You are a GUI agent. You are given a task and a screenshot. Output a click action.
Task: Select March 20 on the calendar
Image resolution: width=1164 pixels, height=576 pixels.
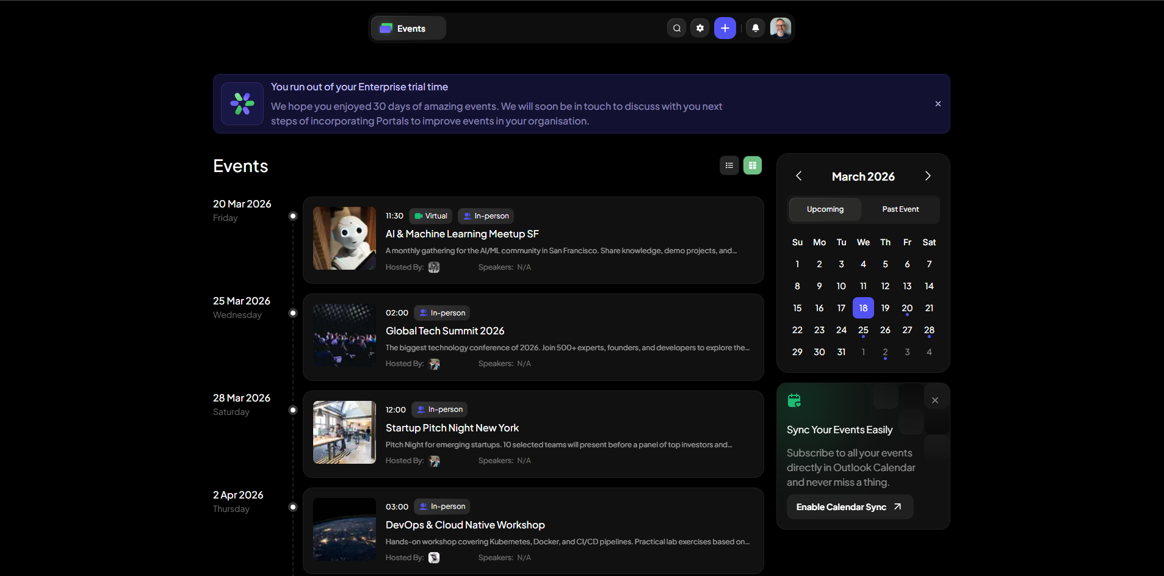coord(907,308)
